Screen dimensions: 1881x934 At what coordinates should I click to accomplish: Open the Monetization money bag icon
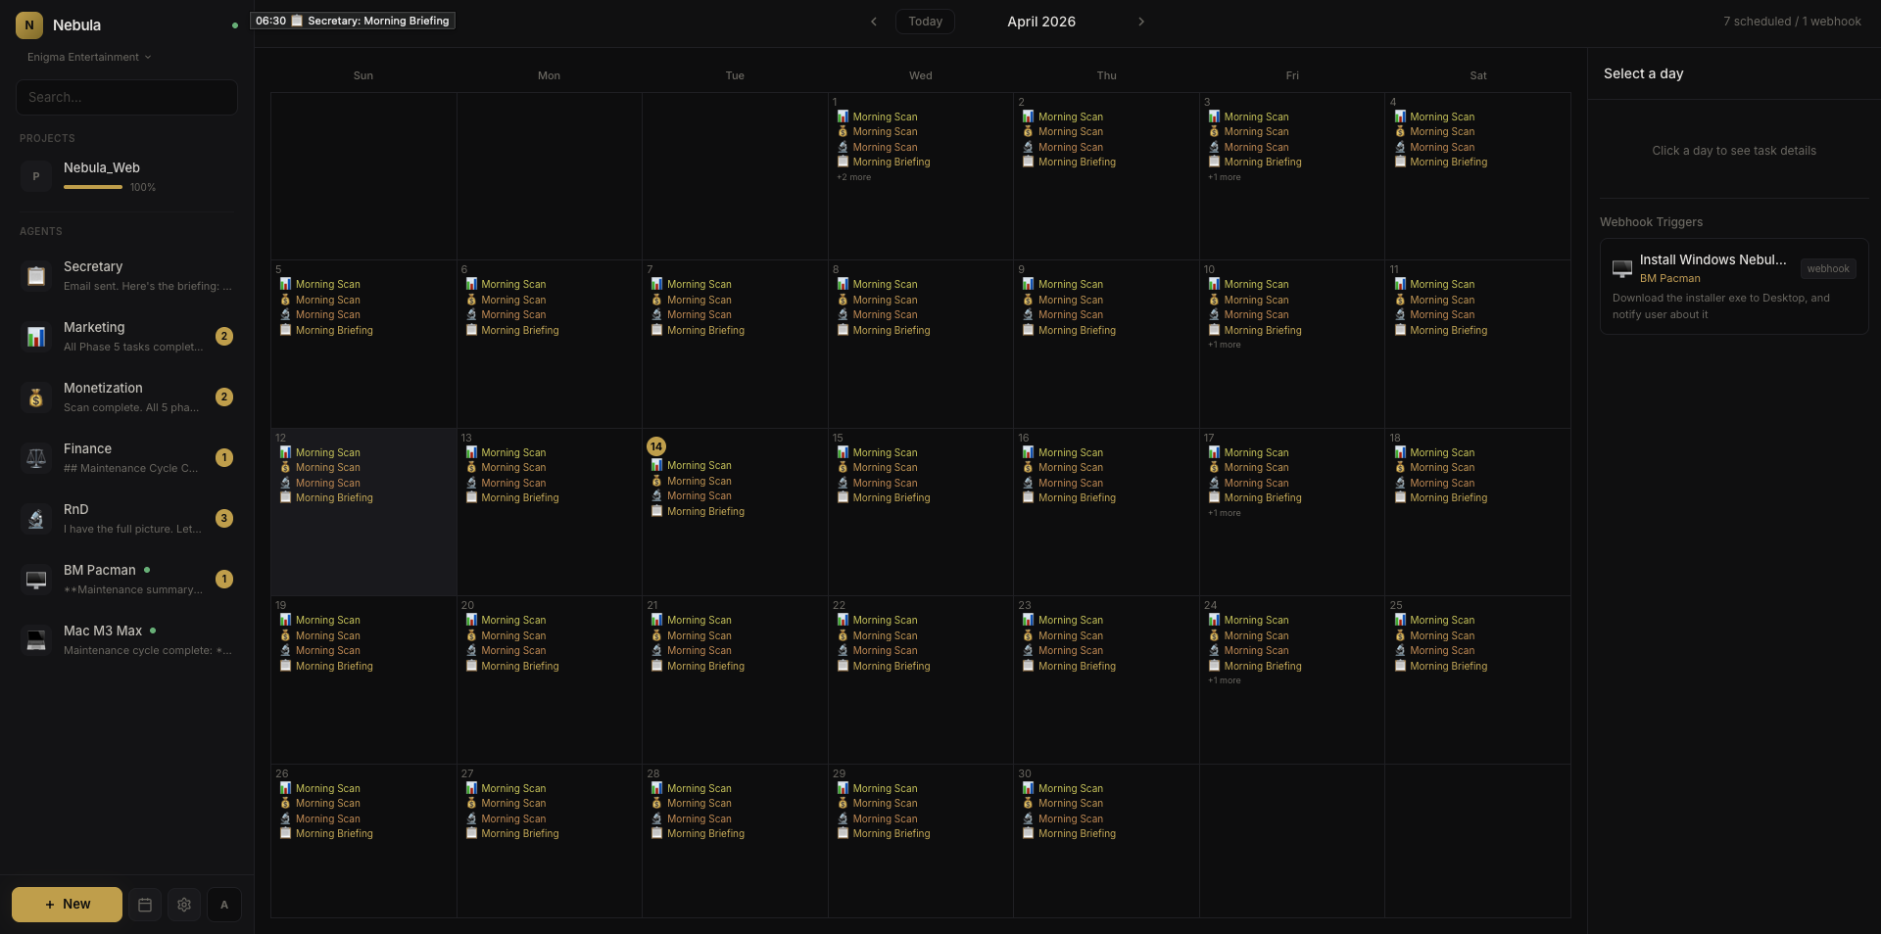coord(36,397)
